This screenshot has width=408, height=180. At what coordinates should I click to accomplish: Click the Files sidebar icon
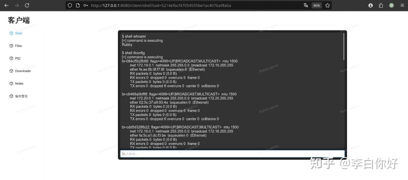(x=11, y=46)
